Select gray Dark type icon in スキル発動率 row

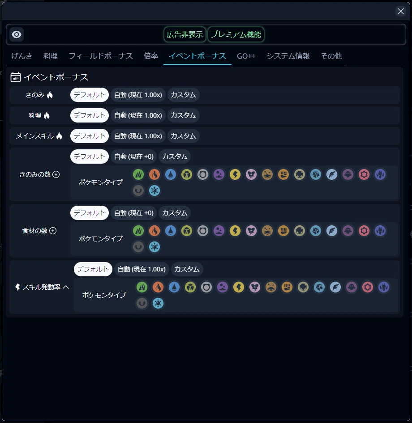[142, 303]
